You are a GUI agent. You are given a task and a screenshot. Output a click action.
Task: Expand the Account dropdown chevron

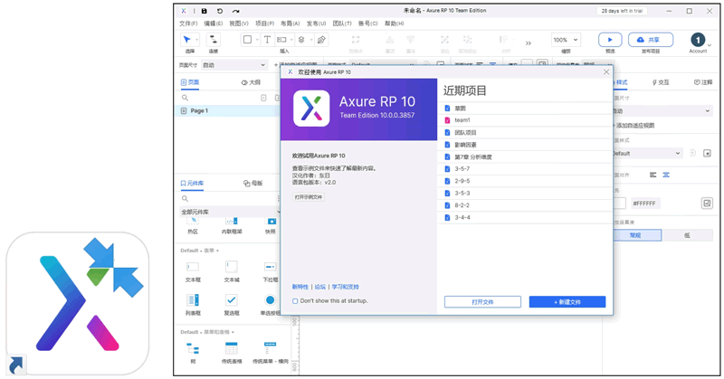710,45
